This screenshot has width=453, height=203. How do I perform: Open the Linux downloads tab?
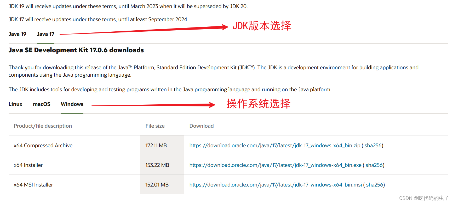(15, 104)
